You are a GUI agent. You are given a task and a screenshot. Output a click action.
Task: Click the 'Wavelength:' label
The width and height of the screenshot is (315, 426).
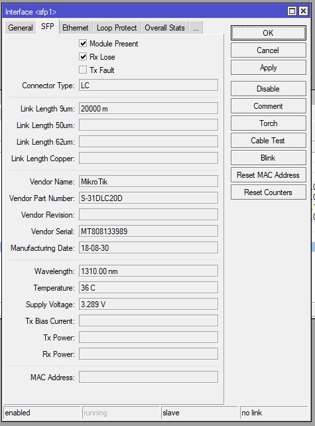coord(54,271)
